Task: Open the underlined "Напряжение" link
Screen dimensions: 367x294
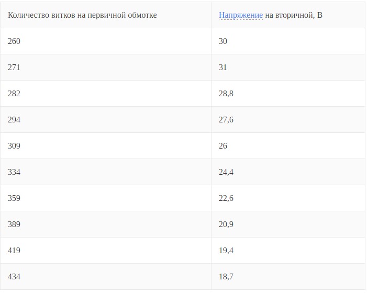Action: click(240, 15)
